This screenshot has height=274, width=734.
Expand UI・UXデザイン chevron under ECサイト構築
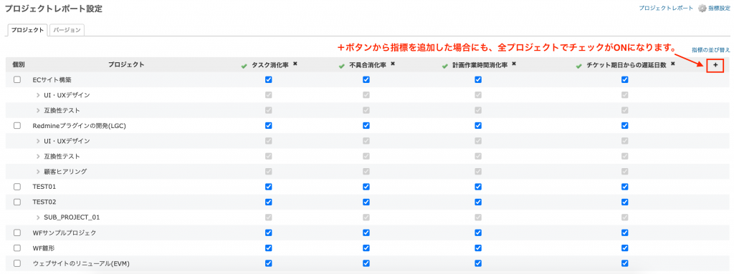pos(38,95)
